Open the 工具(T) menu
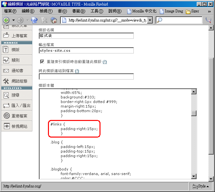215x192 pixels. [x=97, y=11]
